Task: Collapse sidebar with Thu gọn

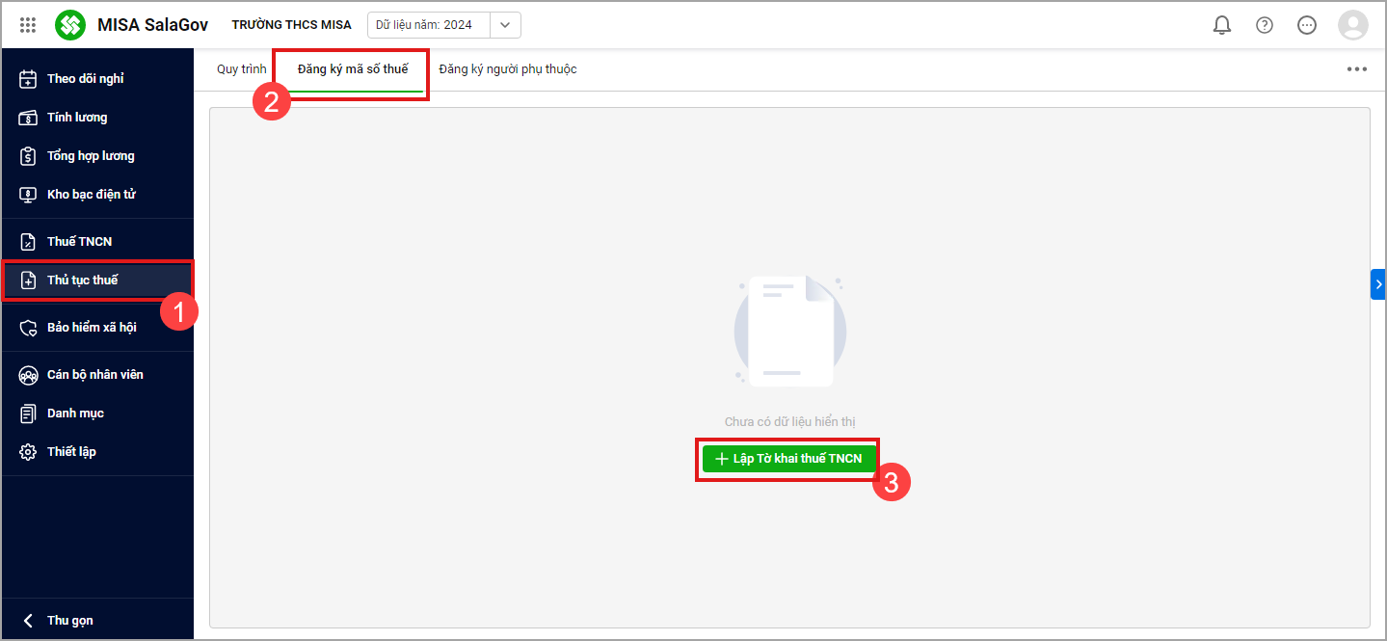Action: click(69, 621)
